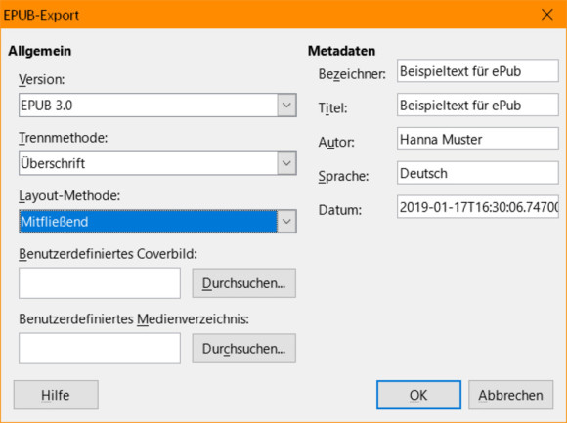This screenshot has width=567, height=423.
Task: Expand the Layout-Methode dropdown arrow
Action: (x=286, y=222)
